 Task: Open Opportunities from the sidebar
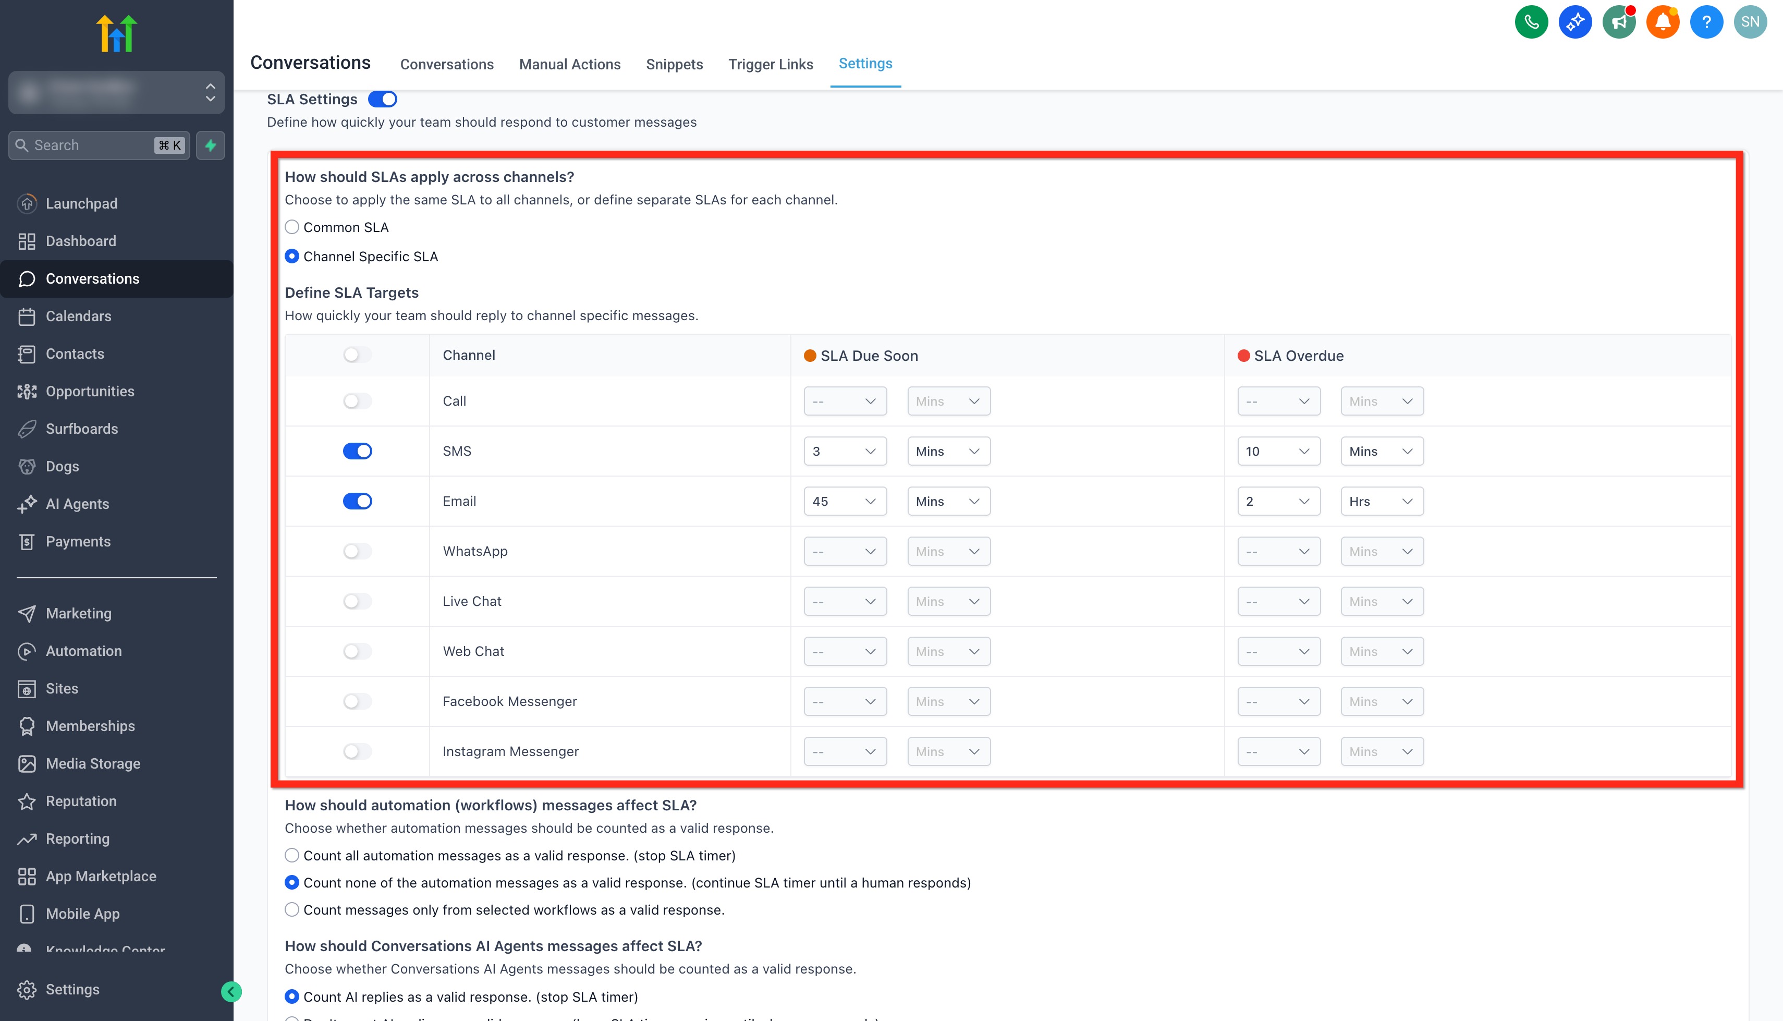tap(90, 391)
